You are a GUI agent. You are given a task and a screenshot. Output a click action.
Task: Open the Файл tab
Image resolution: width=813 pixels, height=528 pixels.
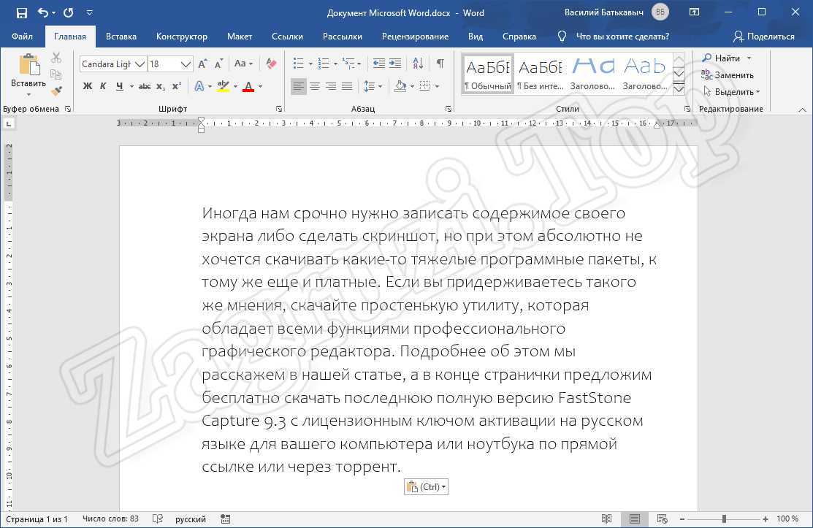(x=23, y=37)
